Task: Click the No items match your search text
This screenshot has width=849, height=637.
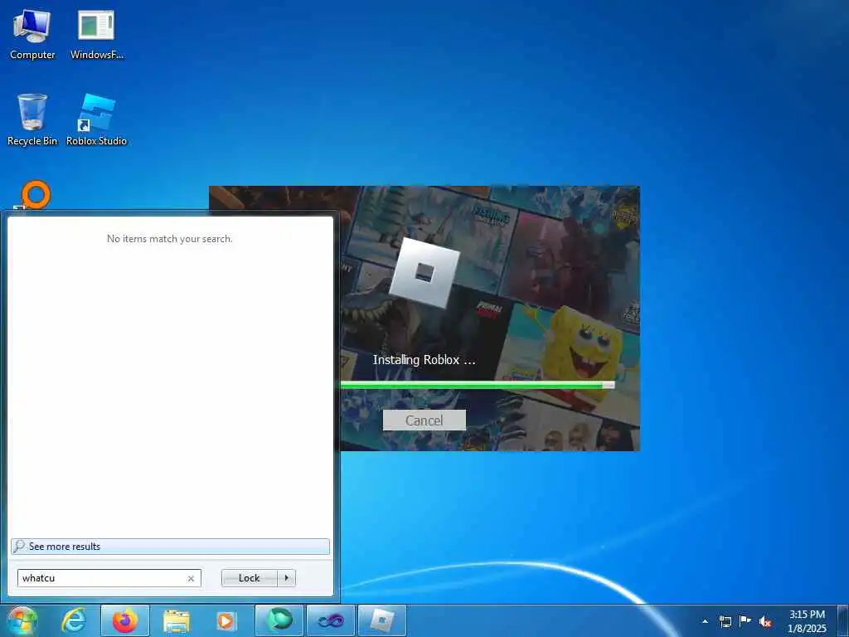Action: (169, 239)
